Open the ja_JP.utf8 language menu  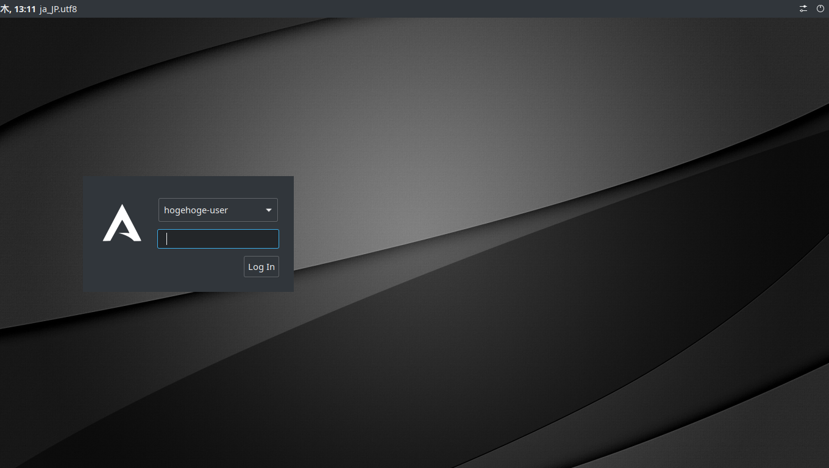click(59, 9)
